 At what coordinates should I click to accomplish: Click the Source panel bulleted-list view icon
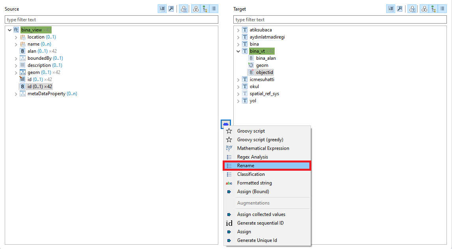point(162,9)
